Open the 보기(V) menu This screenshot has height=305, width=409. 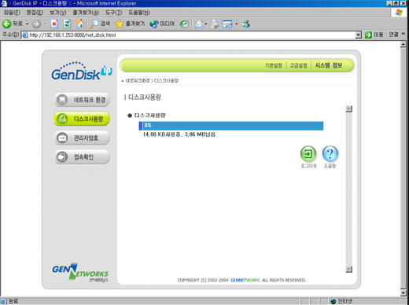coord(58,13)
